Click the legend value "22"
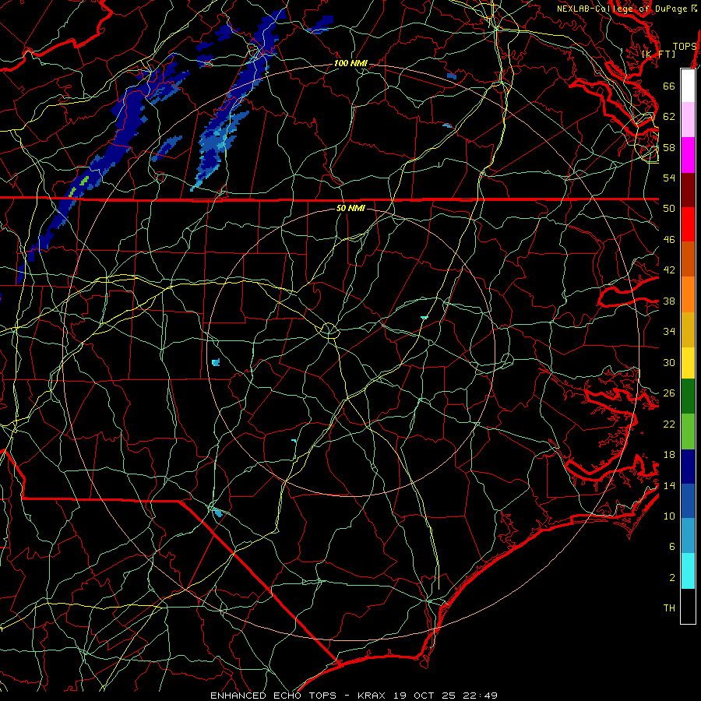This screenshot has height=701, width=701. point(669,424)
